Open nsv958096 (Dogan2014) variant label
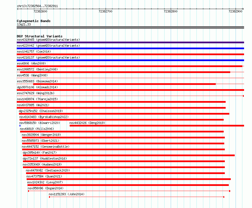The height and width of the screenshot is (208, 252). 46,188
